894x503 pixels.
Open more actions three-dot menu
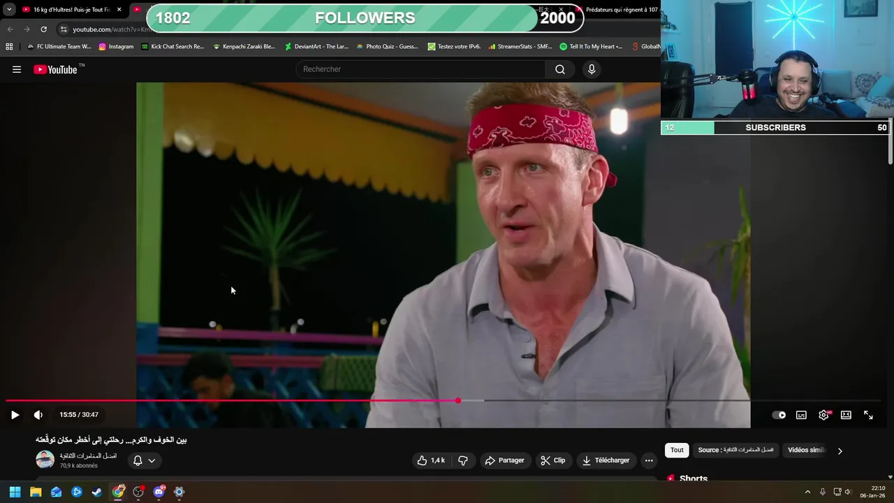click(649, 460)
